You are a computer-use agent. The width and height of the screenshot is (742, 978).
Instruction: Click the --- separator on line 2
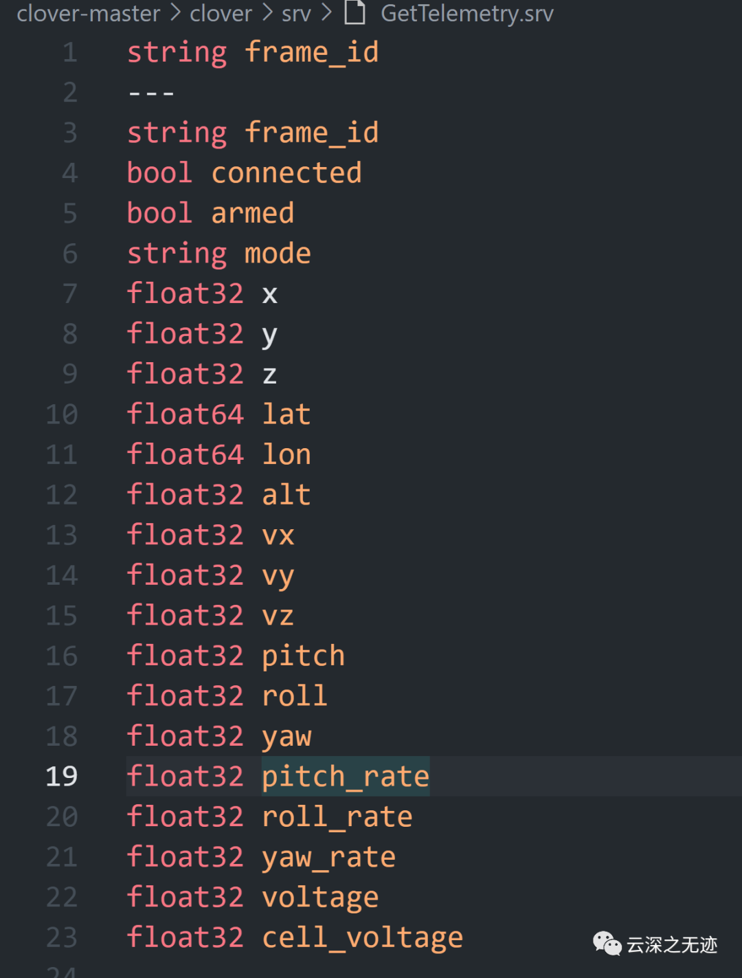click(x=151, y=93)
